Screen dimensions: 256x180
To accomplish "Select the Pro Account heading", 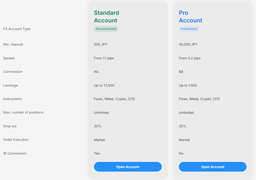I will (x=190, y=17).
